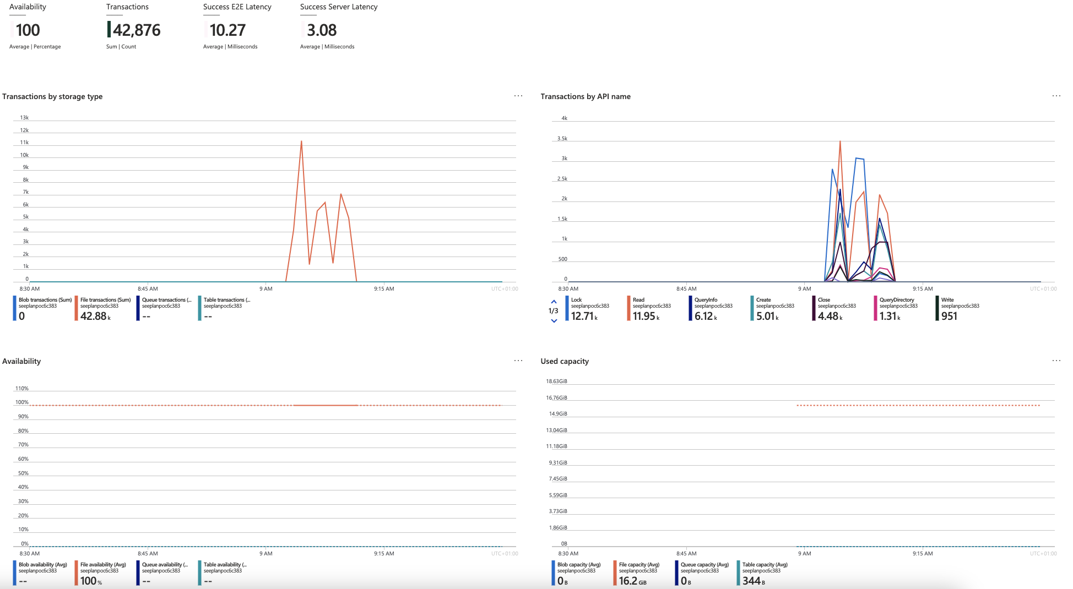Go to the previous API legend page
Image resolution: width=1073 pixels, height=589 pixels.
tap(554, 302)
